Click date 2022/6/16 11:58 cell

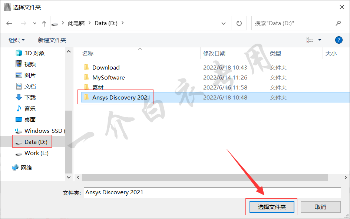click(225, 88)
